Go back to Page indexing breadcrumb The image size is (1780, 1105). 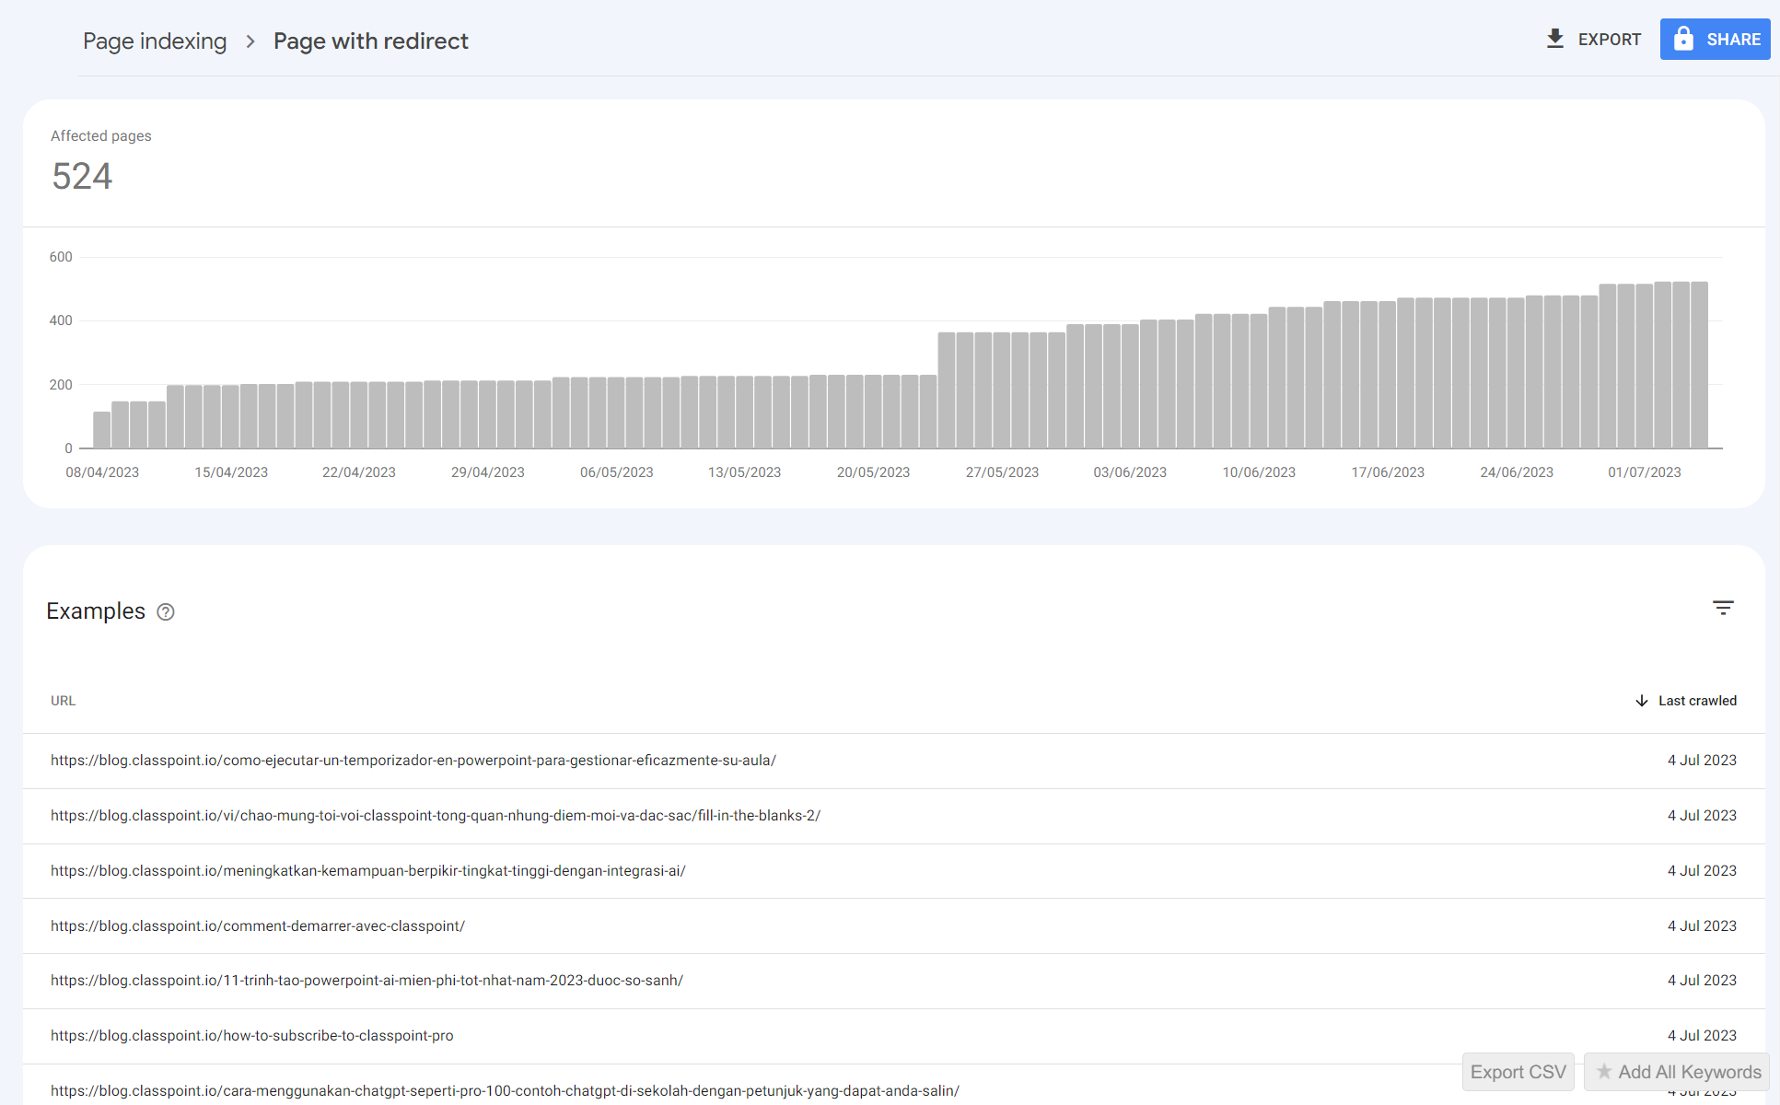click(x=155, y=41)
